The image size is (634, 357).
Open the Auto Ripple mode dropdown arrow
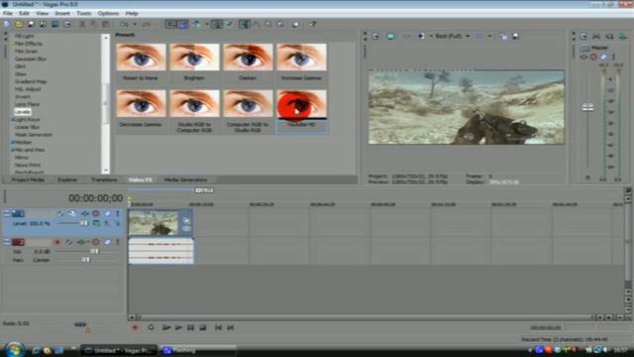click(207, 24)
